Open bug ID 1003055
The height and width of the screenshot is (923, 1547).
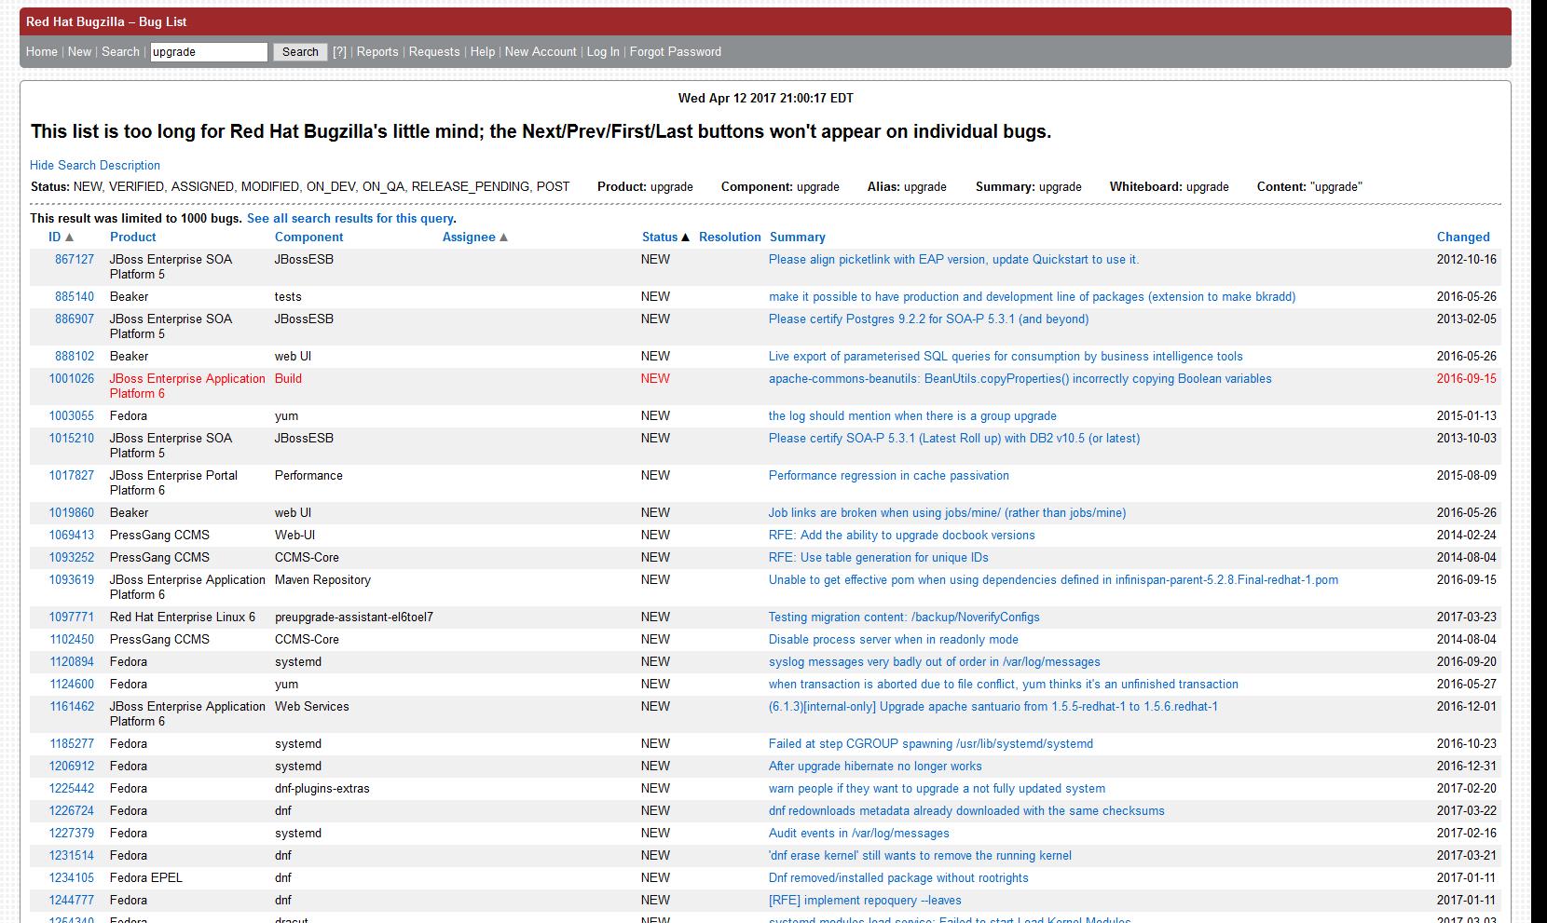(x=72, y=416)
